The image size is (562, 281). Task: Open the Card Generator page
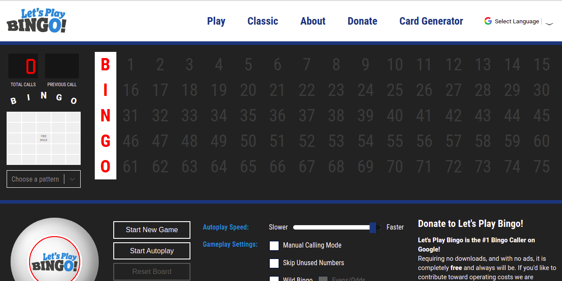[x=431, y=21]
